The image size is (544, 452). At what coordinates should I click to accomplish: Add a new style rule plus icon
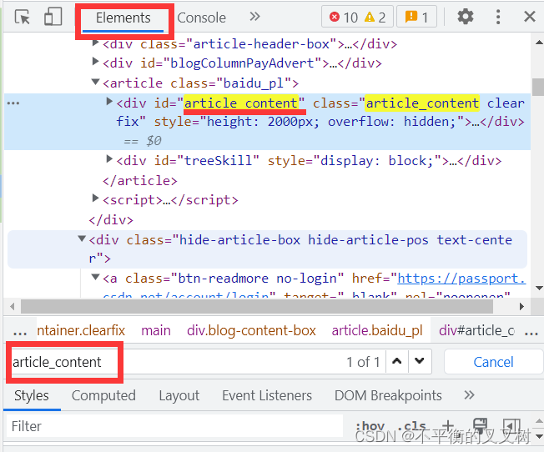pyautogui.click(x=447, y=425)
